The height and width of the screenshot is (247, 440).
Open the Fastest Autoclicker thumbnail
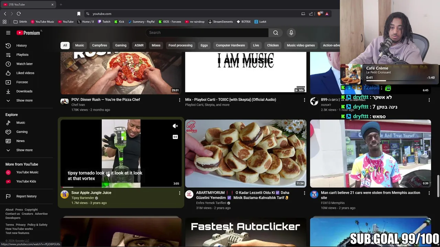pyautogui.click(x=246, y=232)
